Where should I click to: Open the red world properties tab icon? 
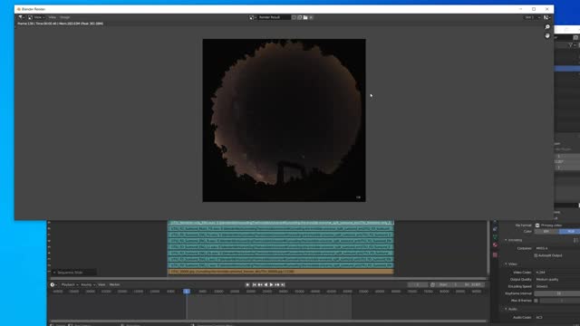[x=495, y=245]
